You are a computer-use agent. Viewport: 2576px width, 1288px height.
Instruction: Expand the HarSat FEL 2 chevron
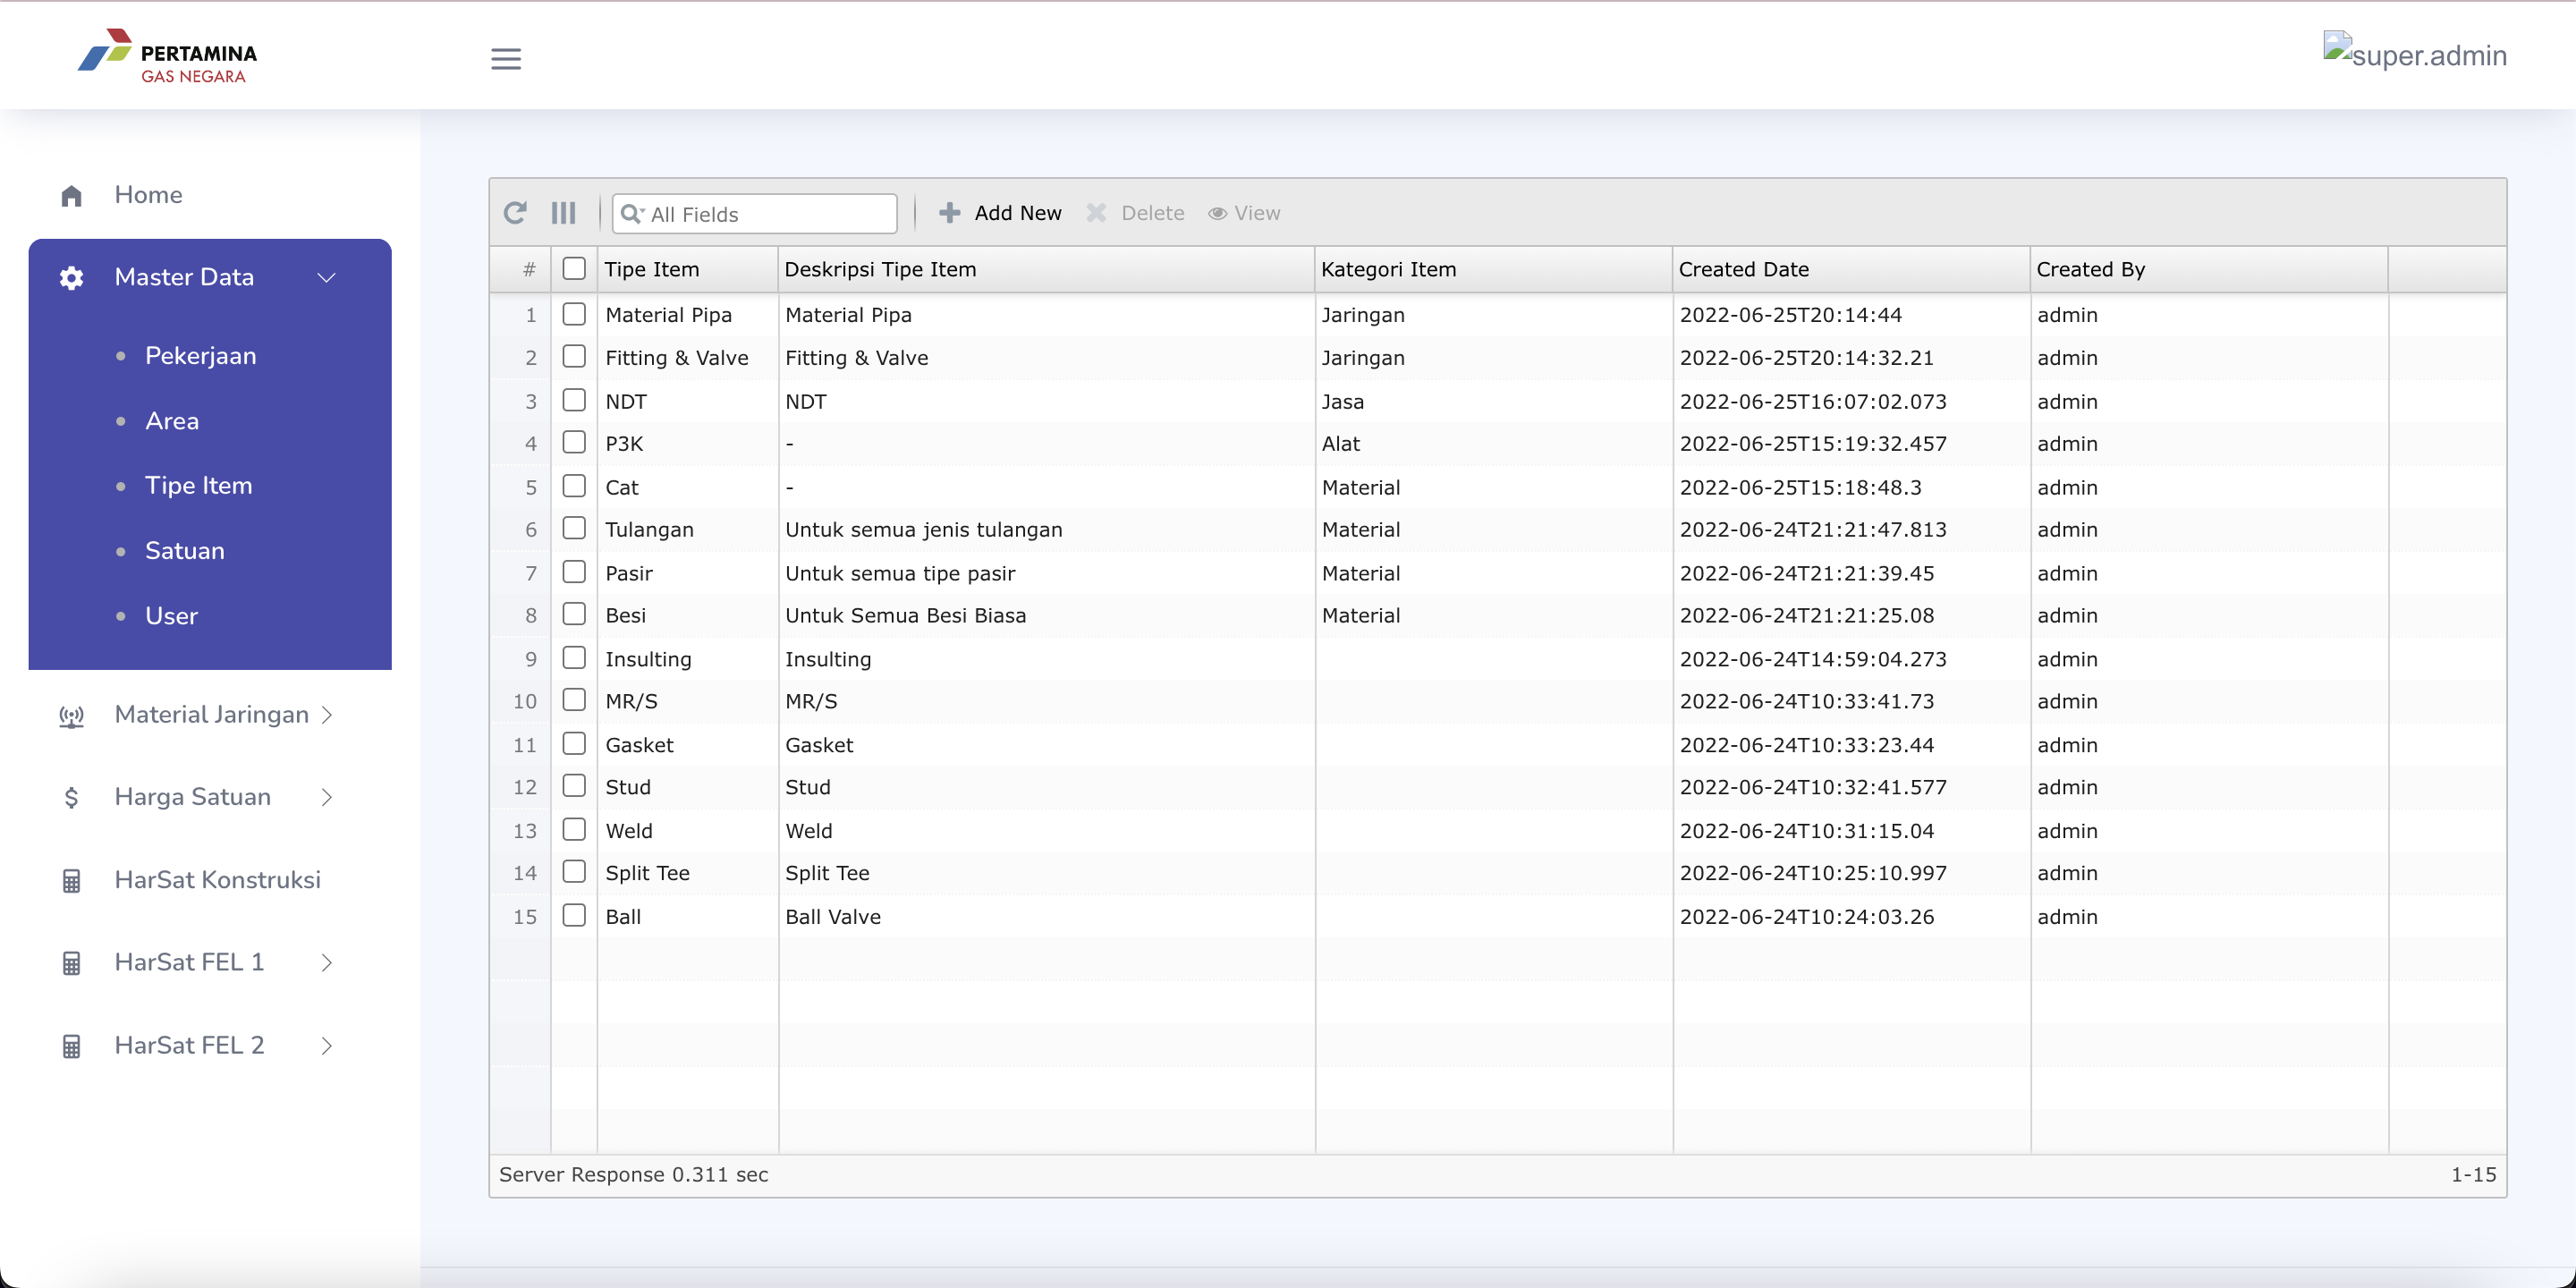[326, 1046]
